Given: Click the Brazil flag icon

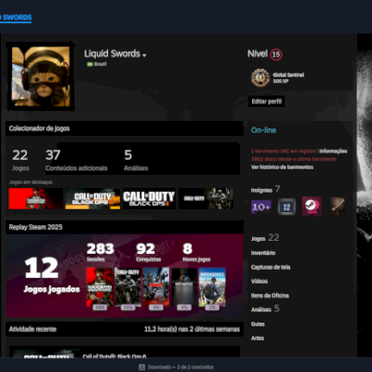Looking at the screenshot, I should pos(90,64).
